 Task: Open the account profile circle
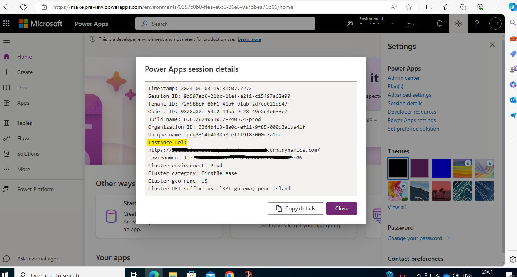pyautogui.click(x=495, y=24)
